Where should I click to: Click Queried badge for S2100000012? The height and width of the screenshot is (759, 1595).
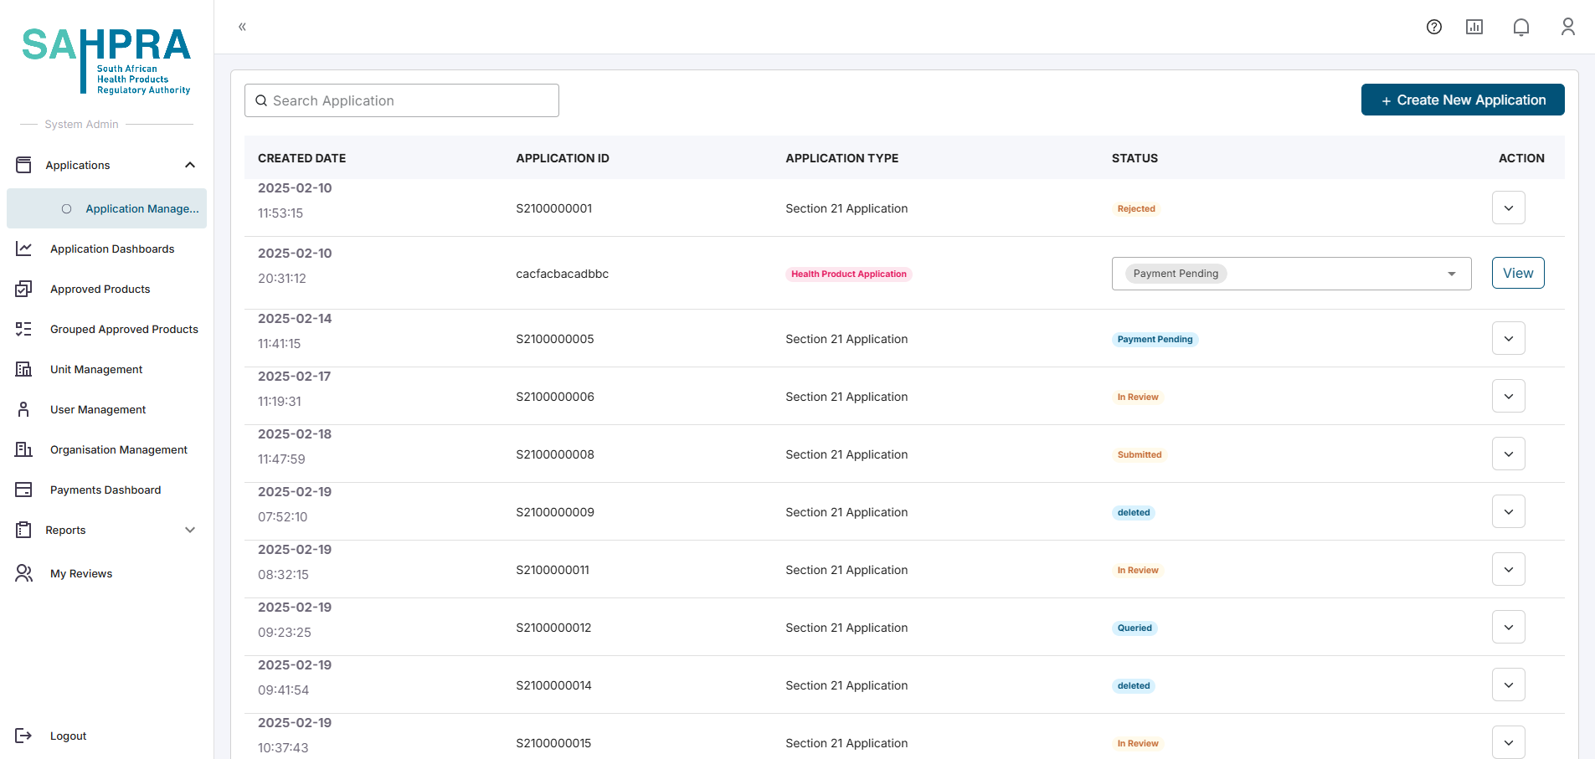[x=1135, y=628]
